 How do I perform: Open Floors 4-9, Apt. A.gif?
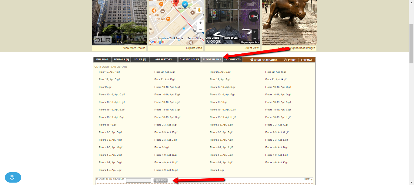coord(221,147)
